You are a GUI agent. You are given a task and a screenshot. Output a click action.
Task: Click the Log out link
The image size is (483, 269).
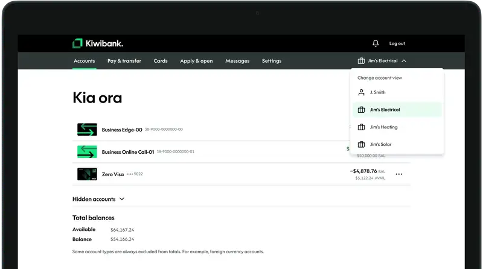[397, 43]
